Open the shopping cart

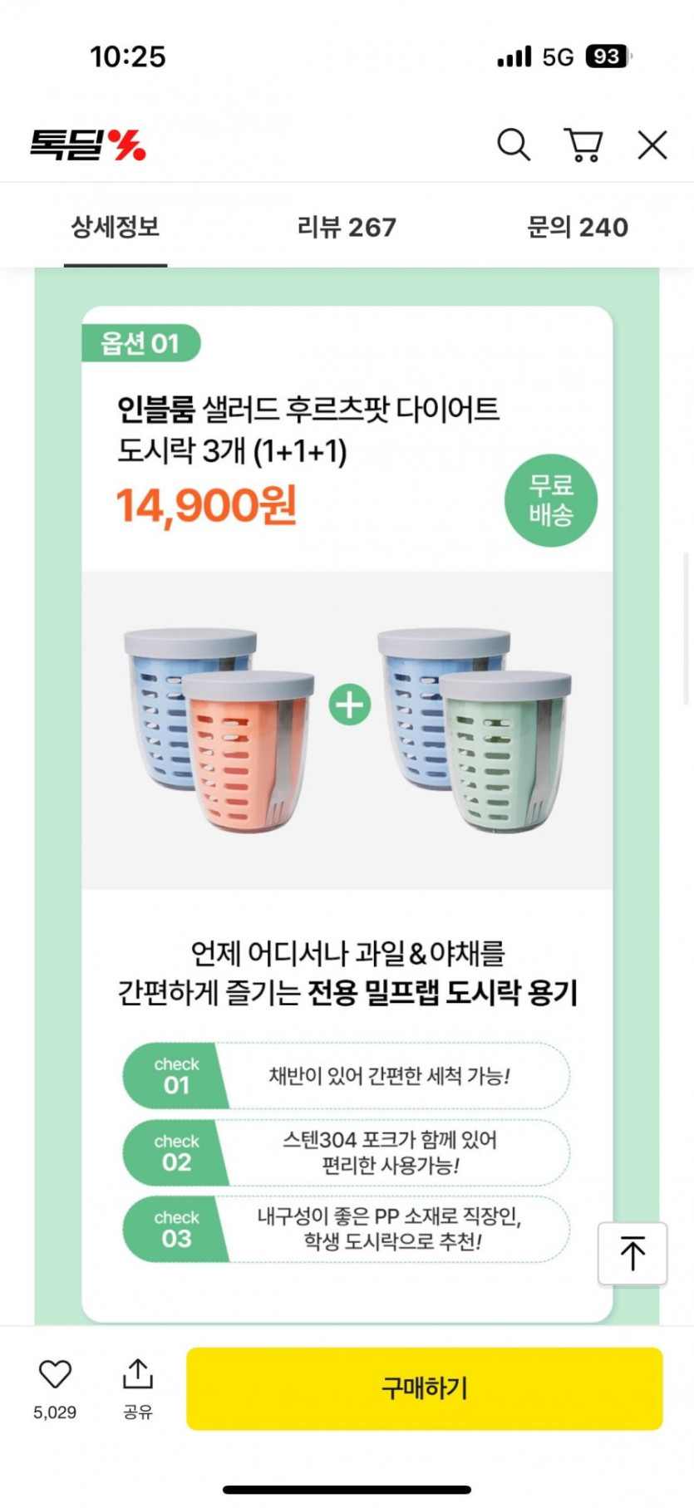pyautogui.click(x=583, y=145)
